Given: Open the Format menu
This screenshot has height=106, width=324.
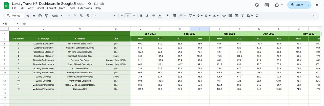Looking at the screenshot, I should pyautogui.click(x=52, y=8).
